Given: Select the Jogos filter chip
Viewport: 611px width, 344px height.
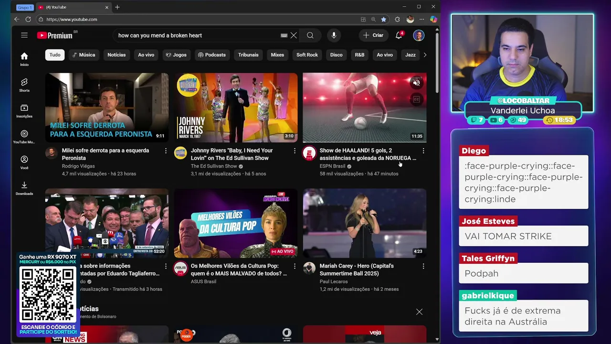Looking at the screenshot, I should click(176, 55).
